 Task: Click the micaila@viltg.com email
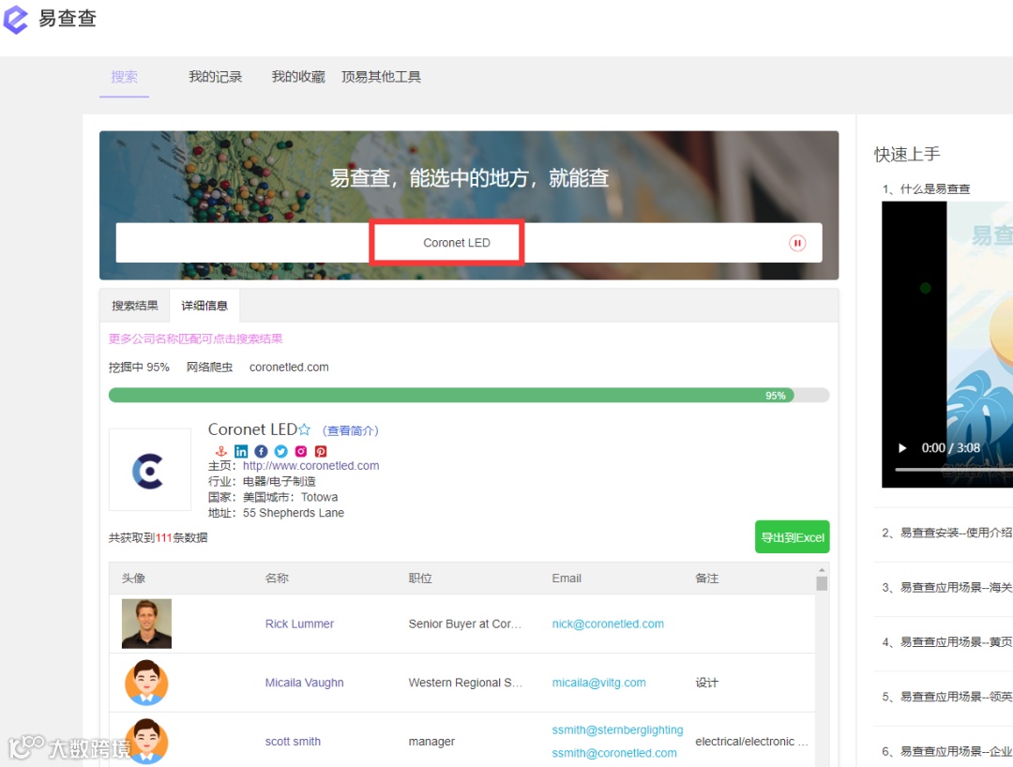point(598,683)
